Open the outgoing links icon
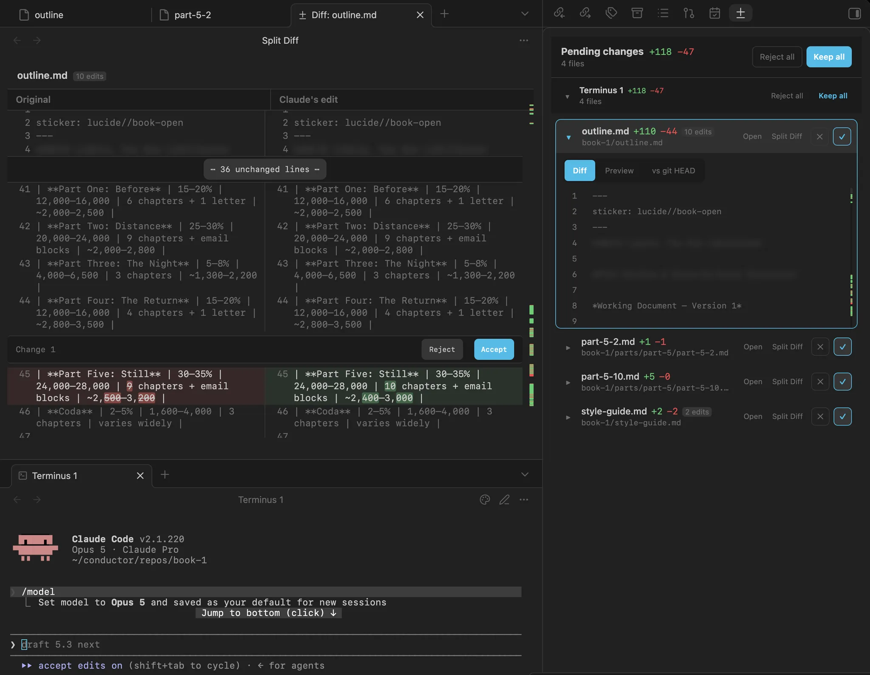 (x=585, y=13)
